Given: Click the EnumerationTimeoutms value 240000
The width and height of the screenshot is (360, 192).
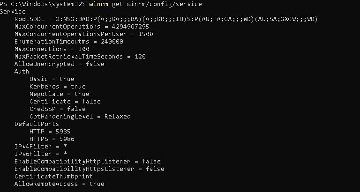Looking at the screenshot, I should tap(112, 42).
